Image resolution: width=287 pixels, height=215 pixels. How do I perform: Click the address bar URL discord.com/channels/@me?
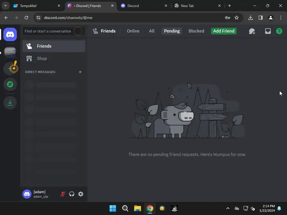pos(68,18)
